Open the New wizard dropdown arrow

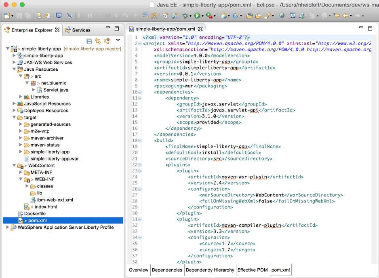coord(12,16)
